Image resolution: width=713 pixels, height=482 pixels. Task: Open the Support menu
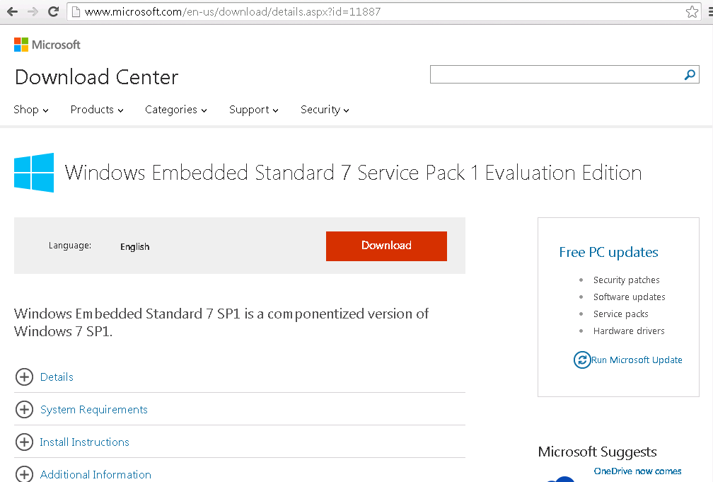253,110
